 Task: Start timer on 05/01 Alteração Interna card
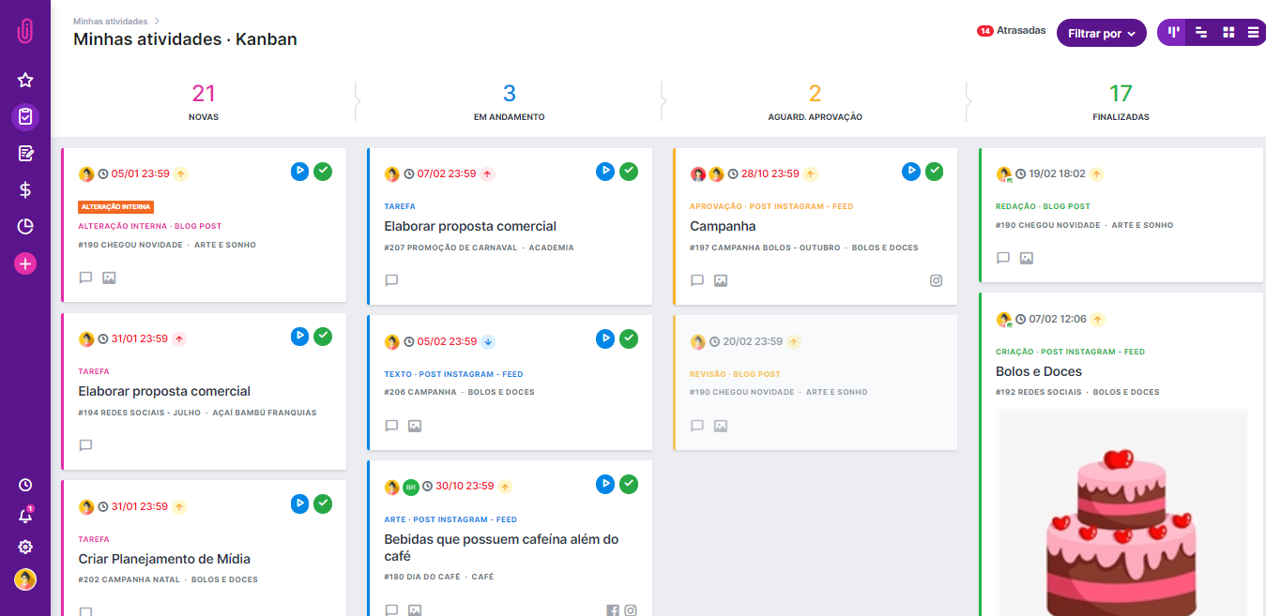point(299,171)
